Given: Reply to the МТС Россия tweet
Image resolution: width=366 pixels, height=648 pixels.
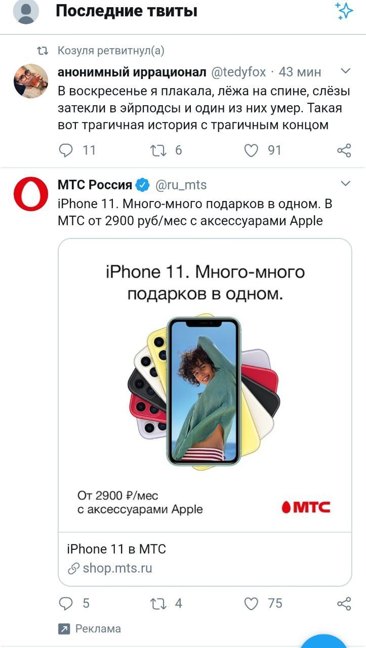Looking at the screenshot, I should [66, 603].
